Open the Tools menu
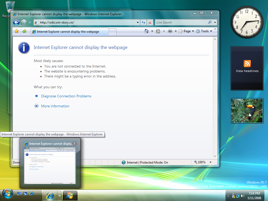The image size is (268, 201). tap(204, 31)
